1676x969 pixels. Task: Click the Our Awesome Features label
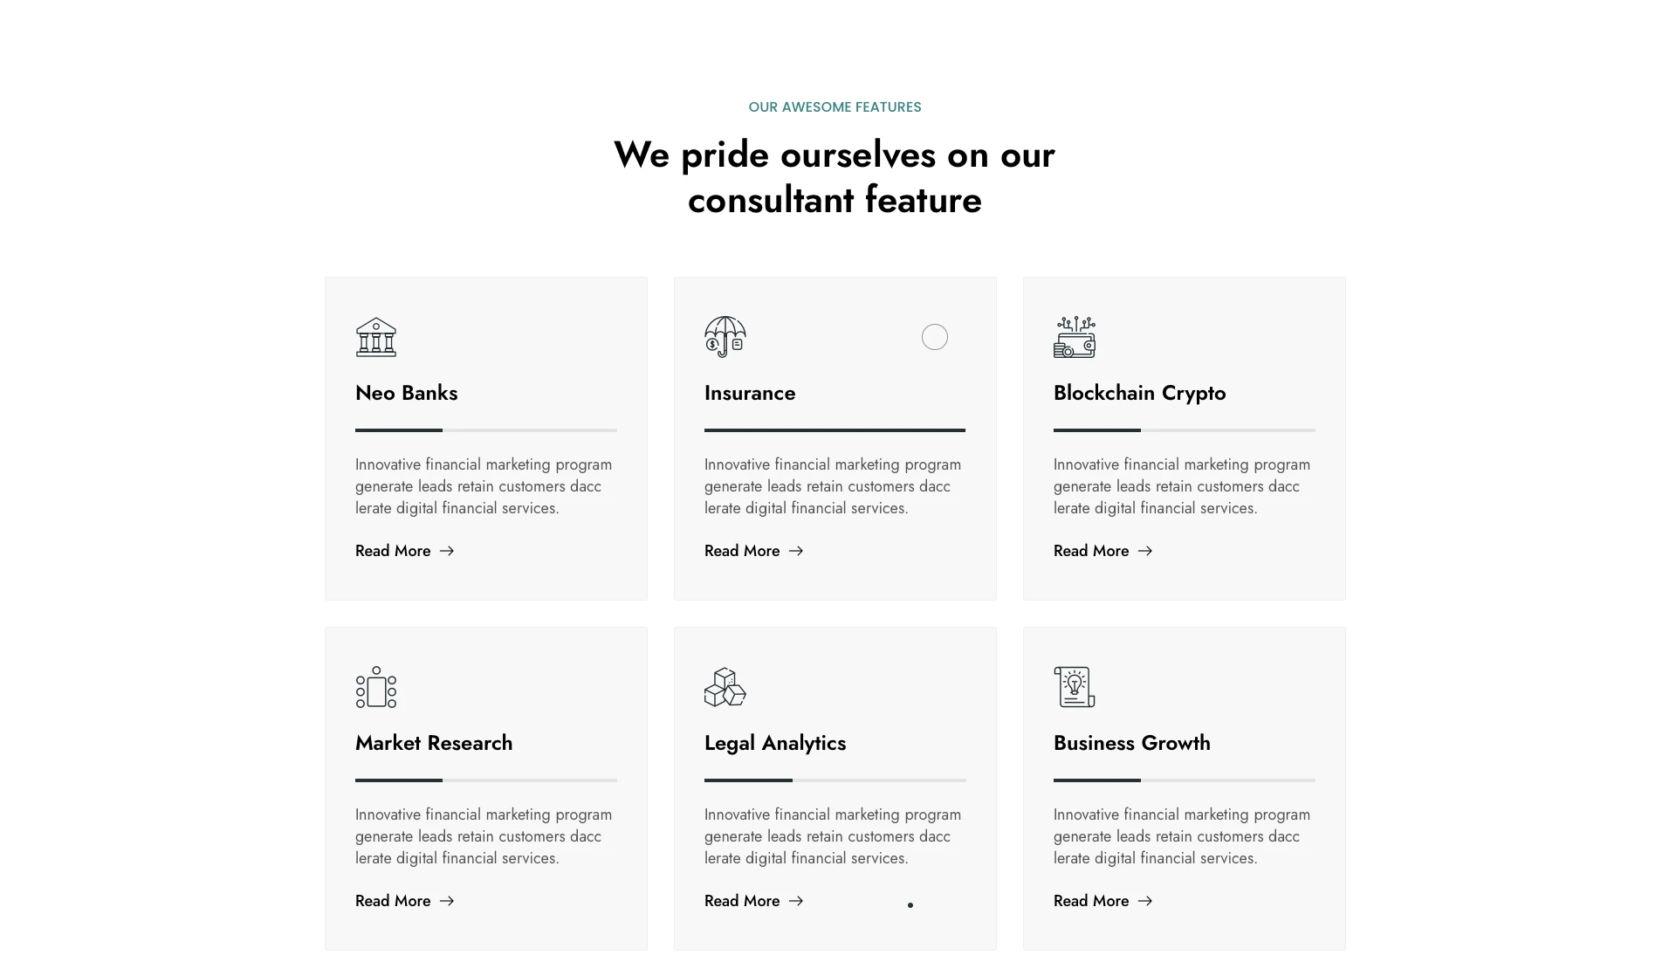click(x=835, y=107)
